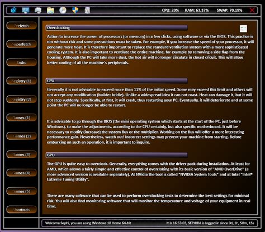This screenshot has width=265, height=232.
Task: Click the gray trash bin icon in toolbar
Action: 87,10
